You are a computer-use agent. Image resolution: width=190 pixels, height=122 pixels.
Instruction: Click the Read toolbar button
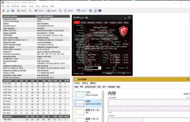point(39,11)
